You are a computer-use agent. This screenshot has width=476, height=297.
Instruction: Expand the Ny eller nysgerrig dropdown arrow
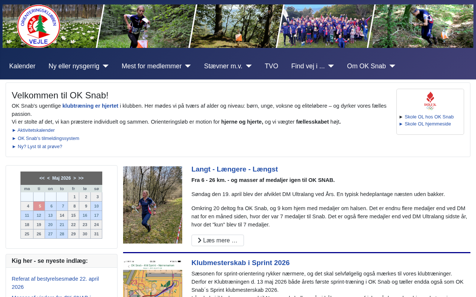106,66
